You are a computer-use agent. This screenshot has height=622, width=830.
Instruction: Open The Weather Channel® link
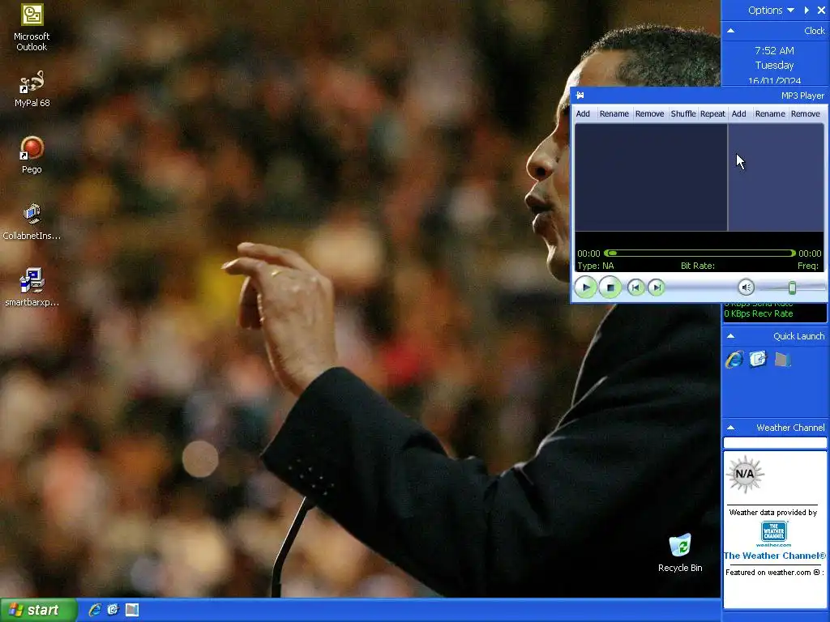point(774,556)
